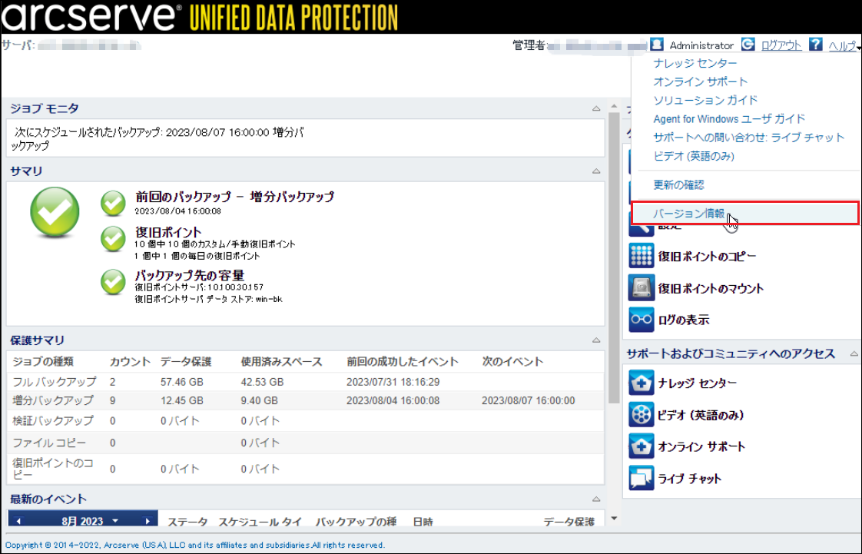Select バージョン情報 menu item
The image size is (862, 554).
click(745, 214)
